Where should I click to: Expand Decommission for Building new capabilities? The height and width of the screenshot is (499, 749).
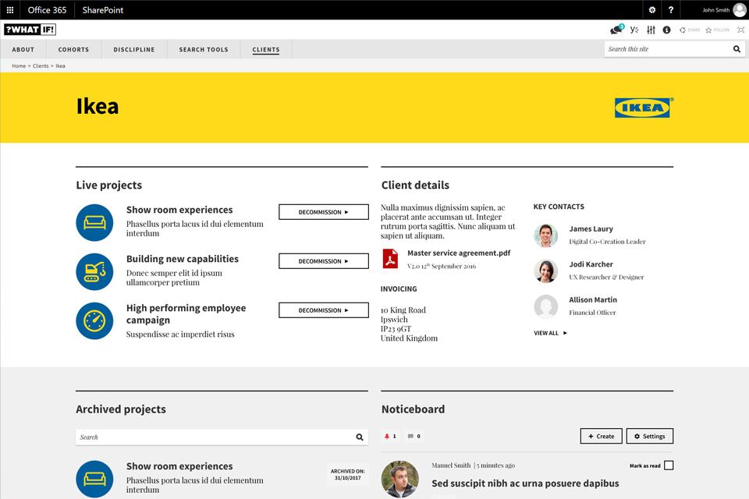(323, 261)
